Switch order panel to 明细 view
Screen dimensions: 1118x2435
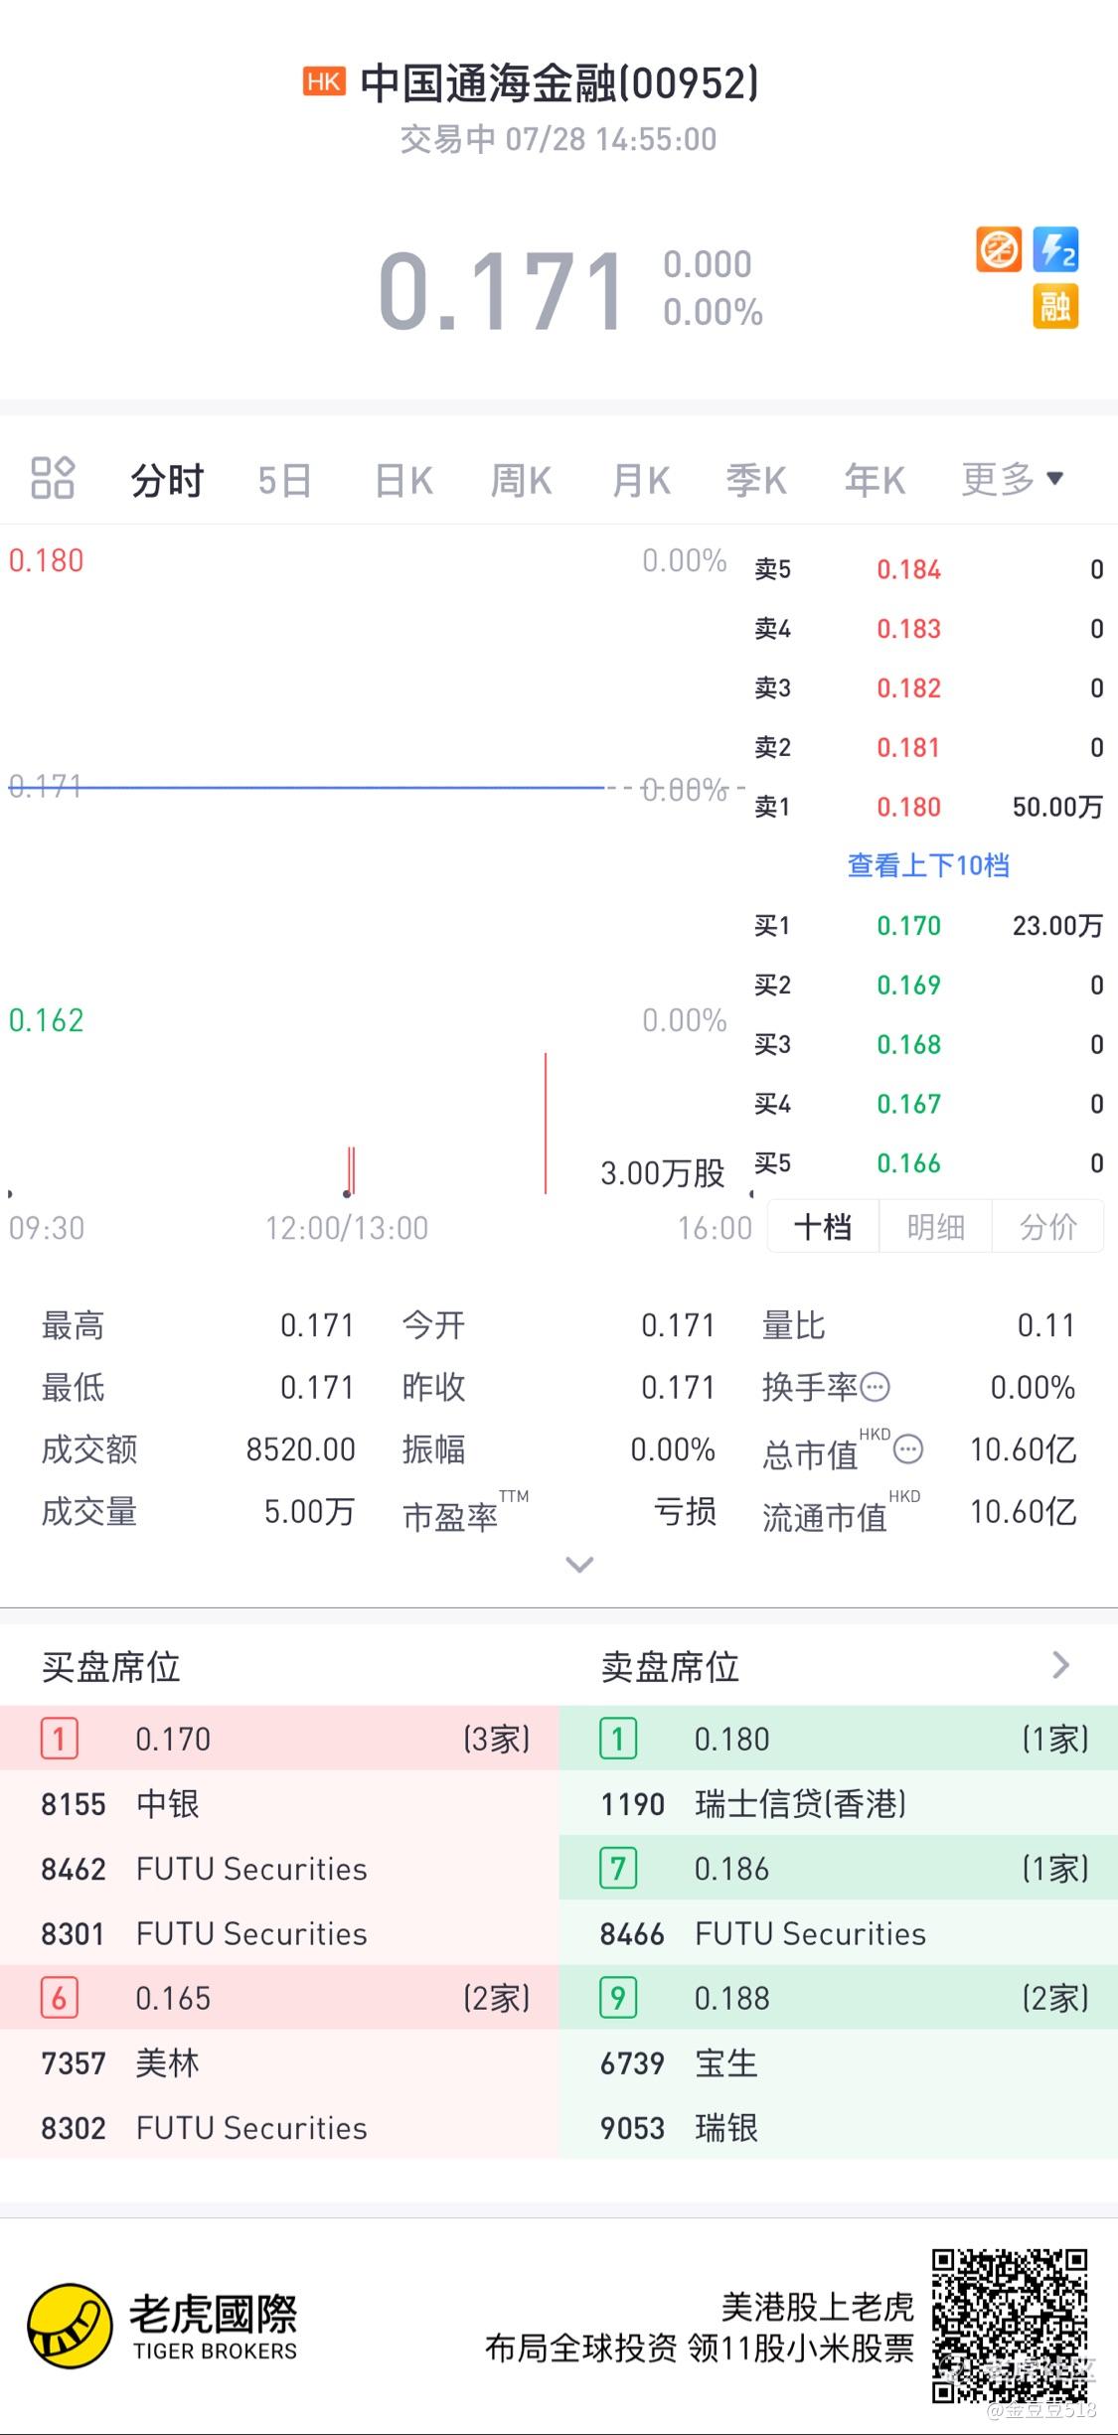[935, 1227]
